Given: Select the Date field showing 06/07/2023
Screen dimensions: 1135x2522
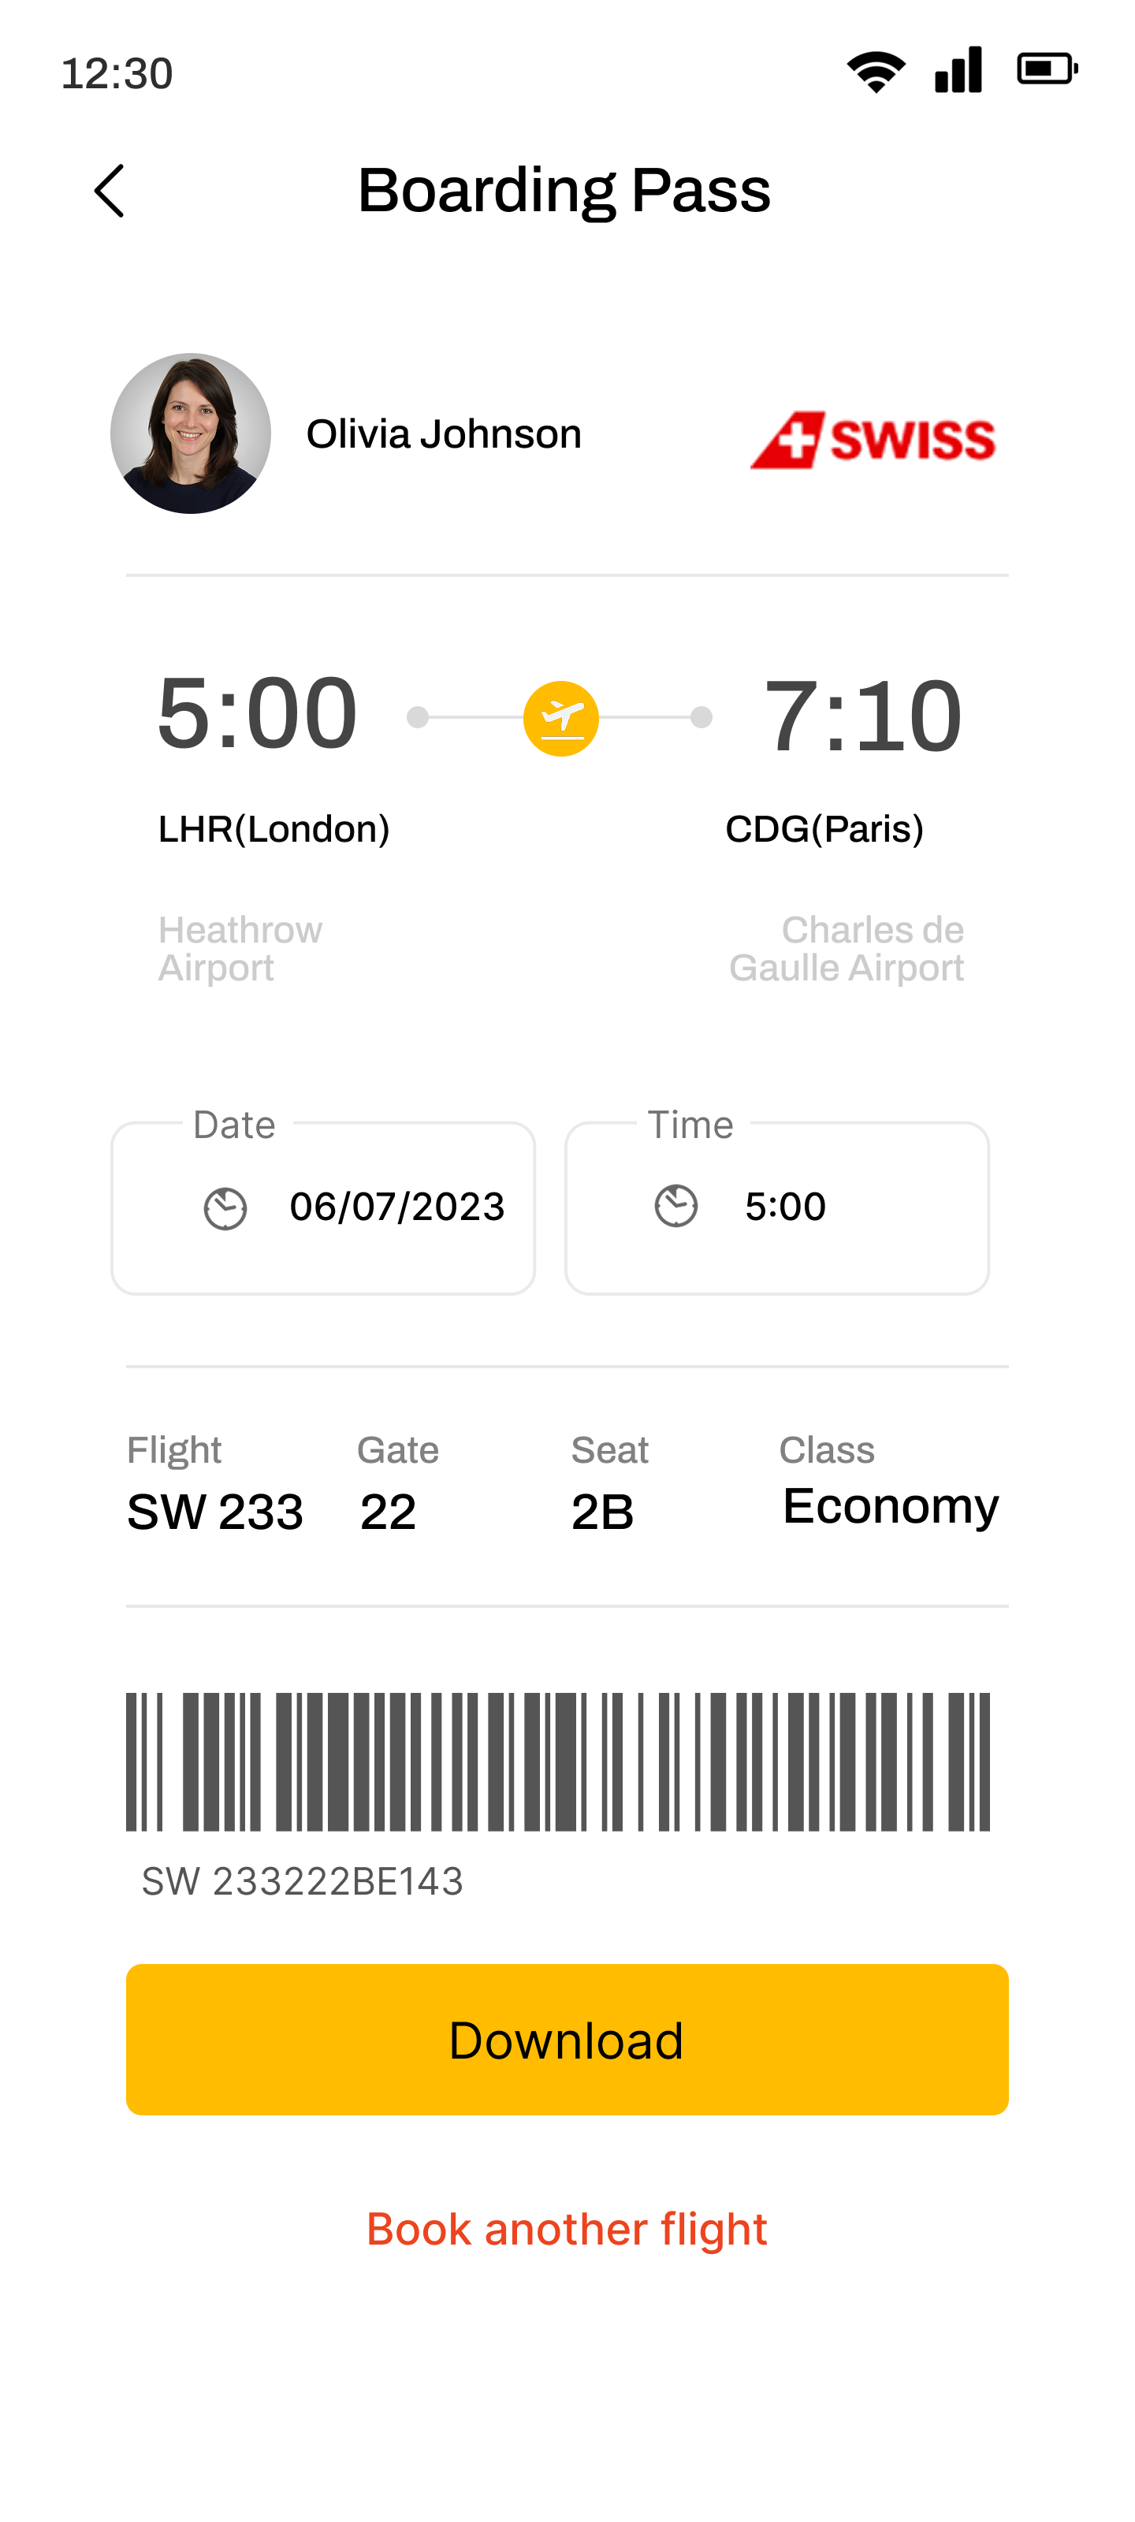Looking at the screenshot, I should 323,1208.
